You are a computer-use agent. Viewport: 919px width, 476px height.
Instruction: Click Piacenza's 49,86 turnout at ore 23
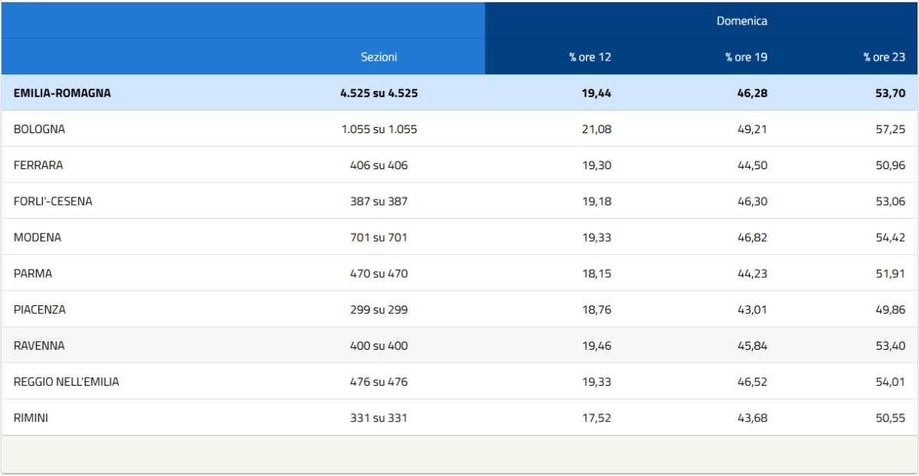(x=890, y=310)
